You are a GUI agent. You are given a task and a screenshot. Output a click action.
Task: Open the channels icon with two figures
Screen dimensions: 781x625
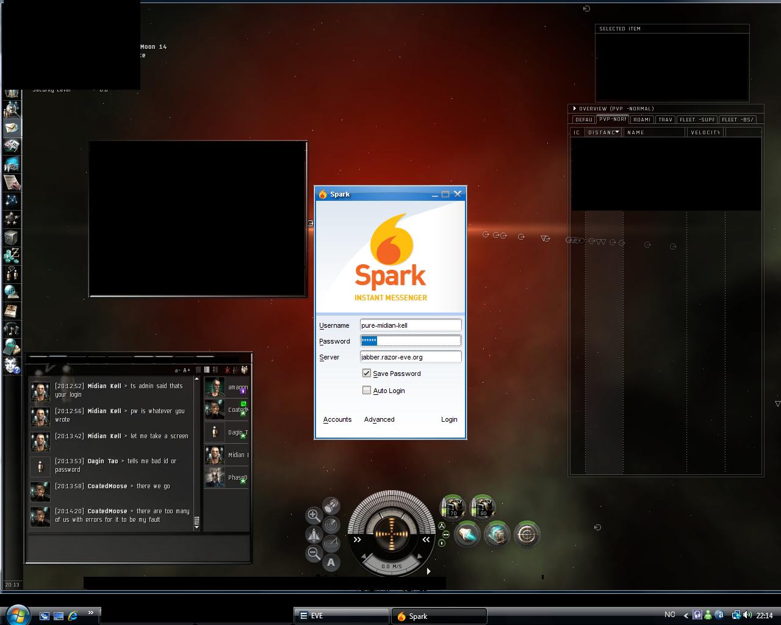(12, 274)
